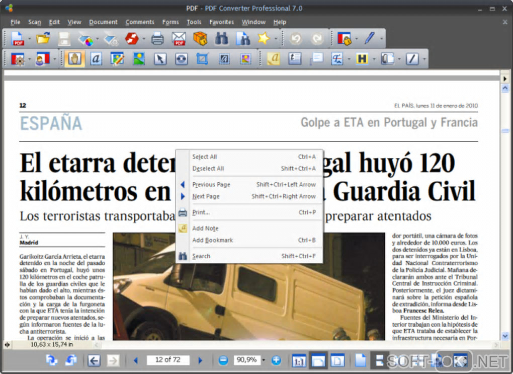This screenshot has height=374, width=513.
Task: Open dropdown arrow beside scanner icon
Action: (98, 39)
